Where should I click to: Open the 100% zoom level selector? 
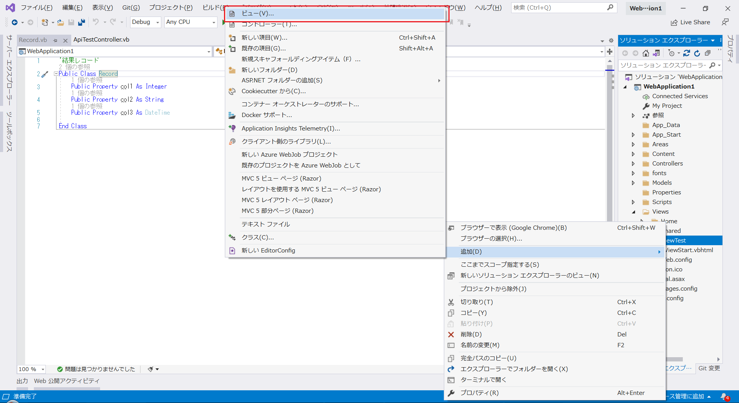coord(31,369)
